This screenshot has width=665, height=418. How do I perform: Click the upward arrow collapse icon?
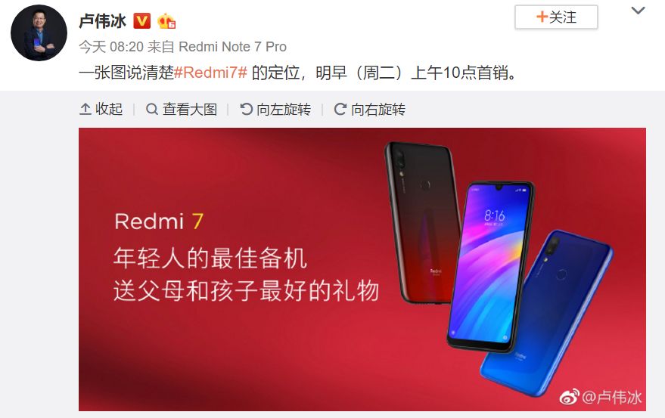[x=85, y=110]
